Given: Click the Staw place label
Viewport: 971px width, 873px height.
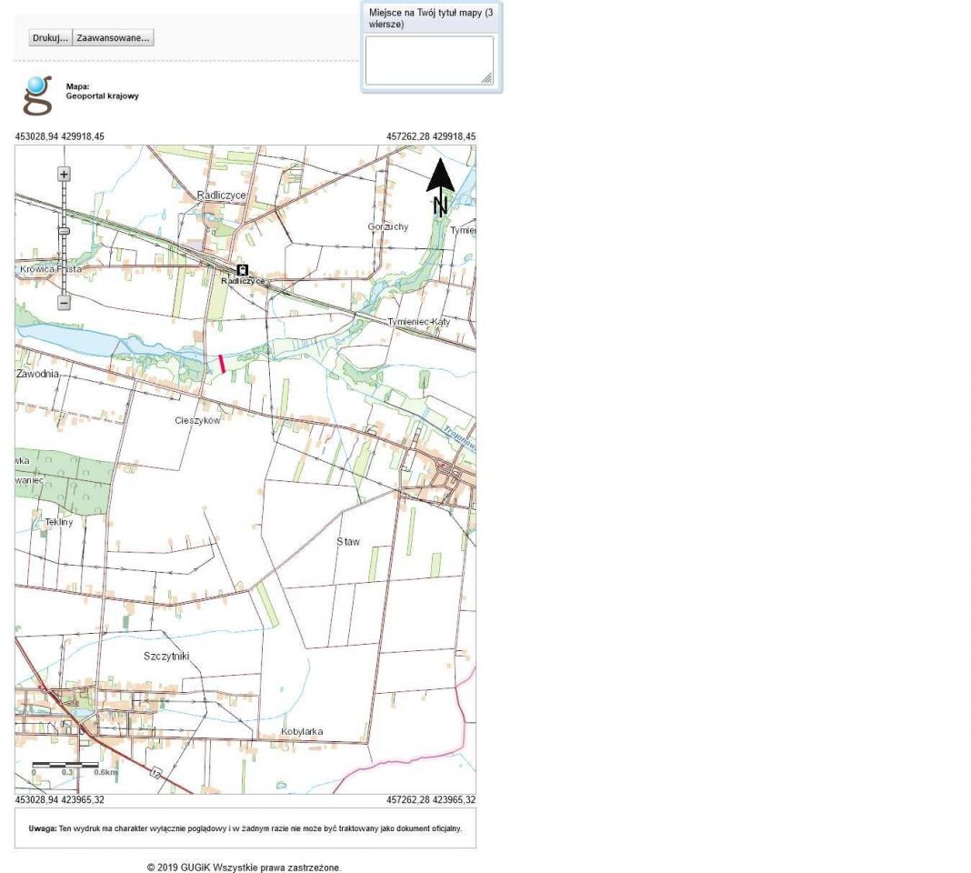Looking at the screenshot, I should [348, 542].
